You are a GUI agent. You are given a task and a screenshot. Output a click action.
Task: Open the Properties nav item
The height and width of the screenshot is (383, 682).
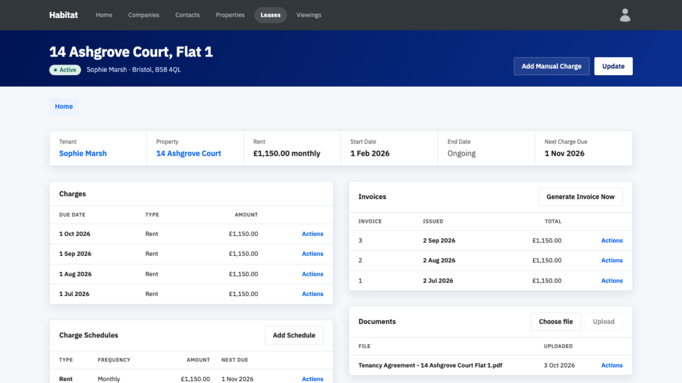pyautogui.click(x=230, y=15)
